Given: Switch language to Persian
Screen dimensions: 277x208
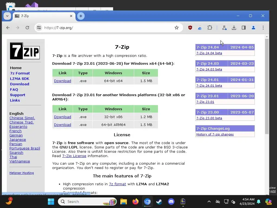Looking at the screenshot, I should [16, 144].
